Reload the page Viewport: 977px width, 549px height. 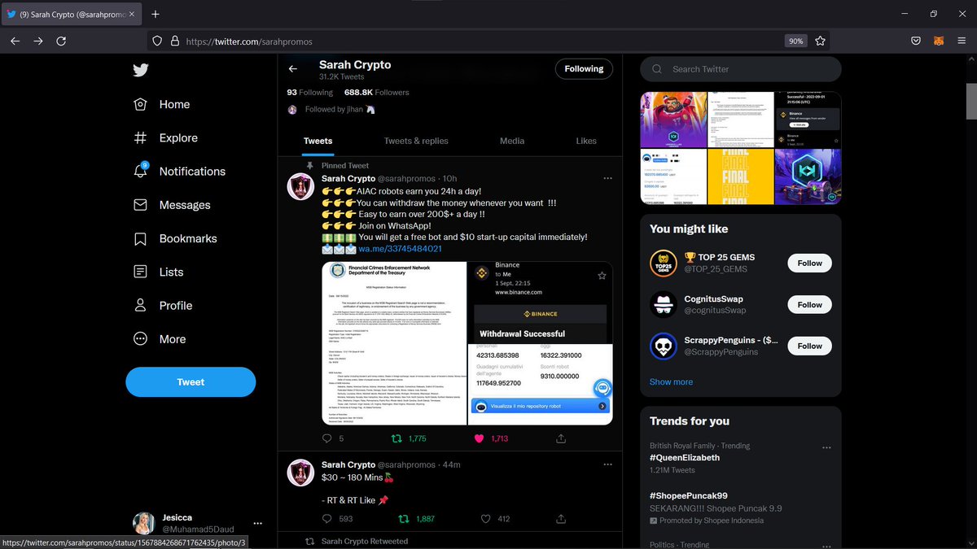(61, 41)
